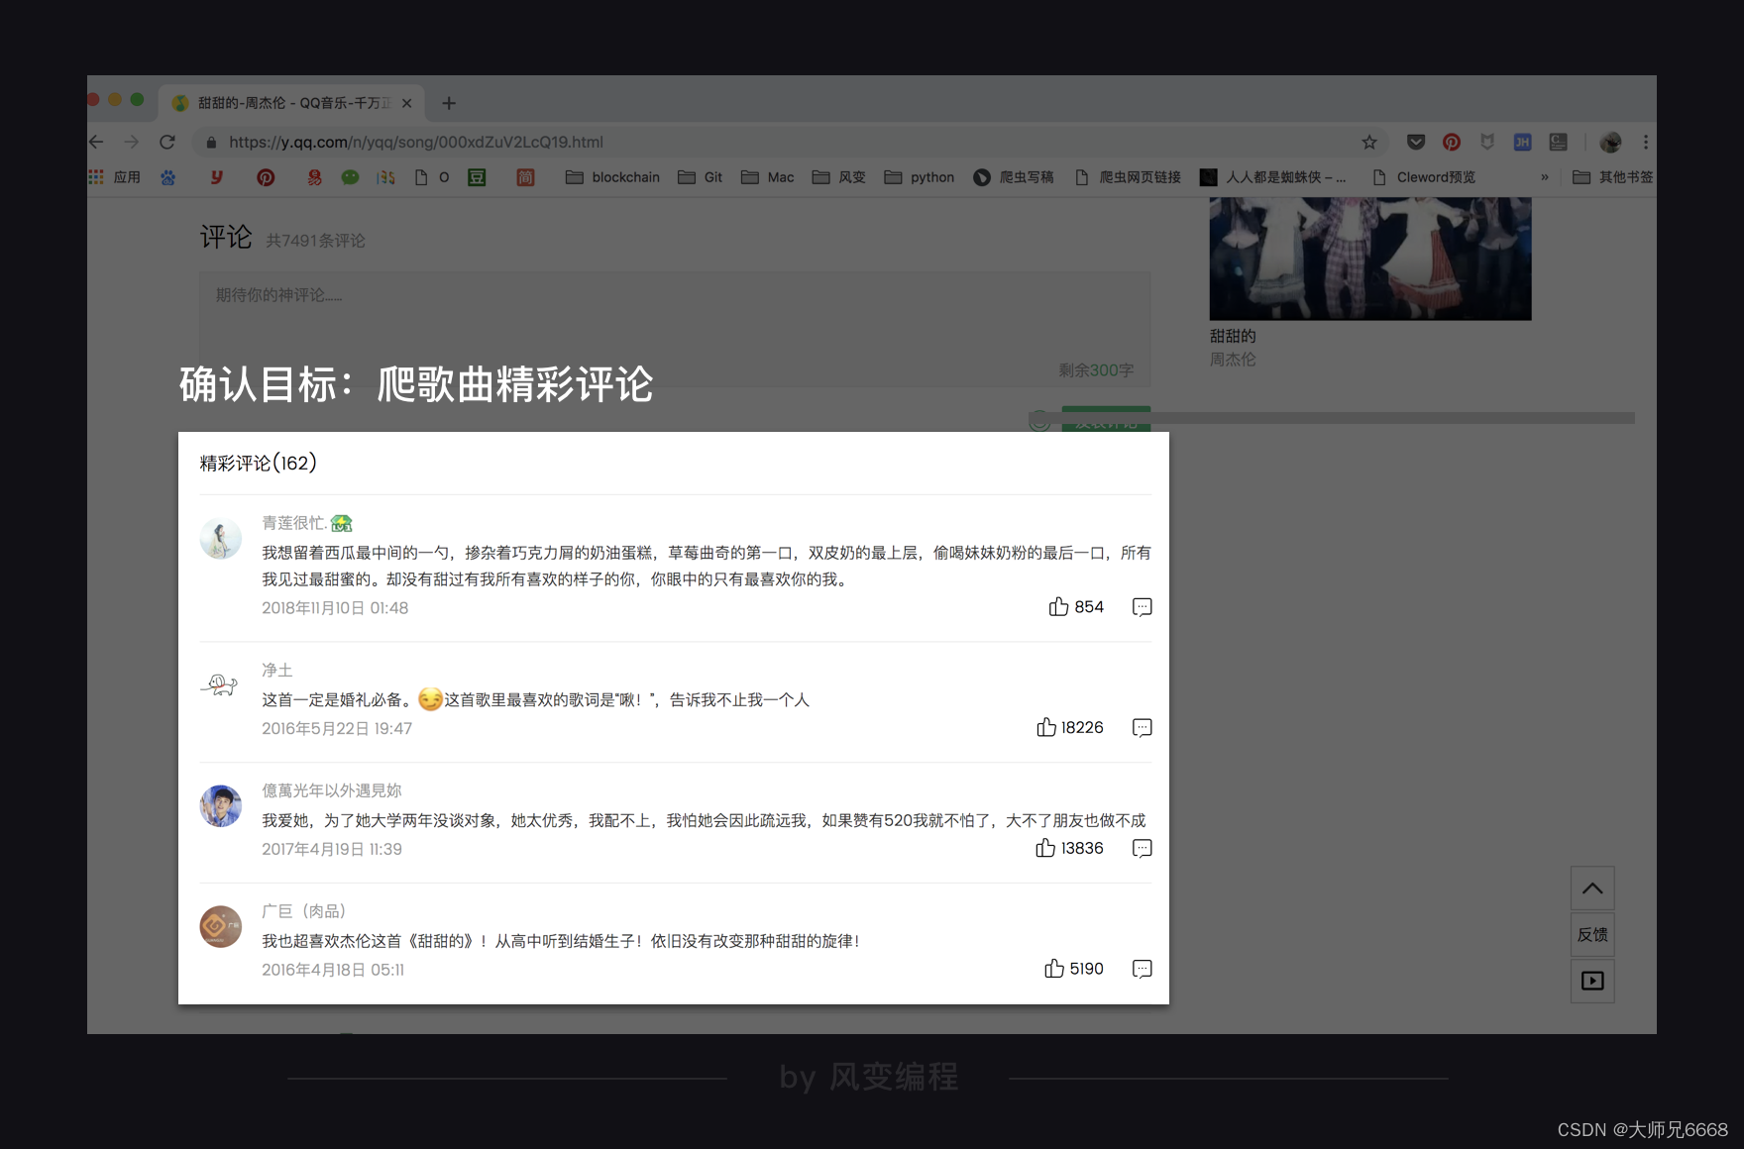Screen dimensions: 1744x1149
Task: Expand the Mac bookmarks folder
Action: pos(767,177)
